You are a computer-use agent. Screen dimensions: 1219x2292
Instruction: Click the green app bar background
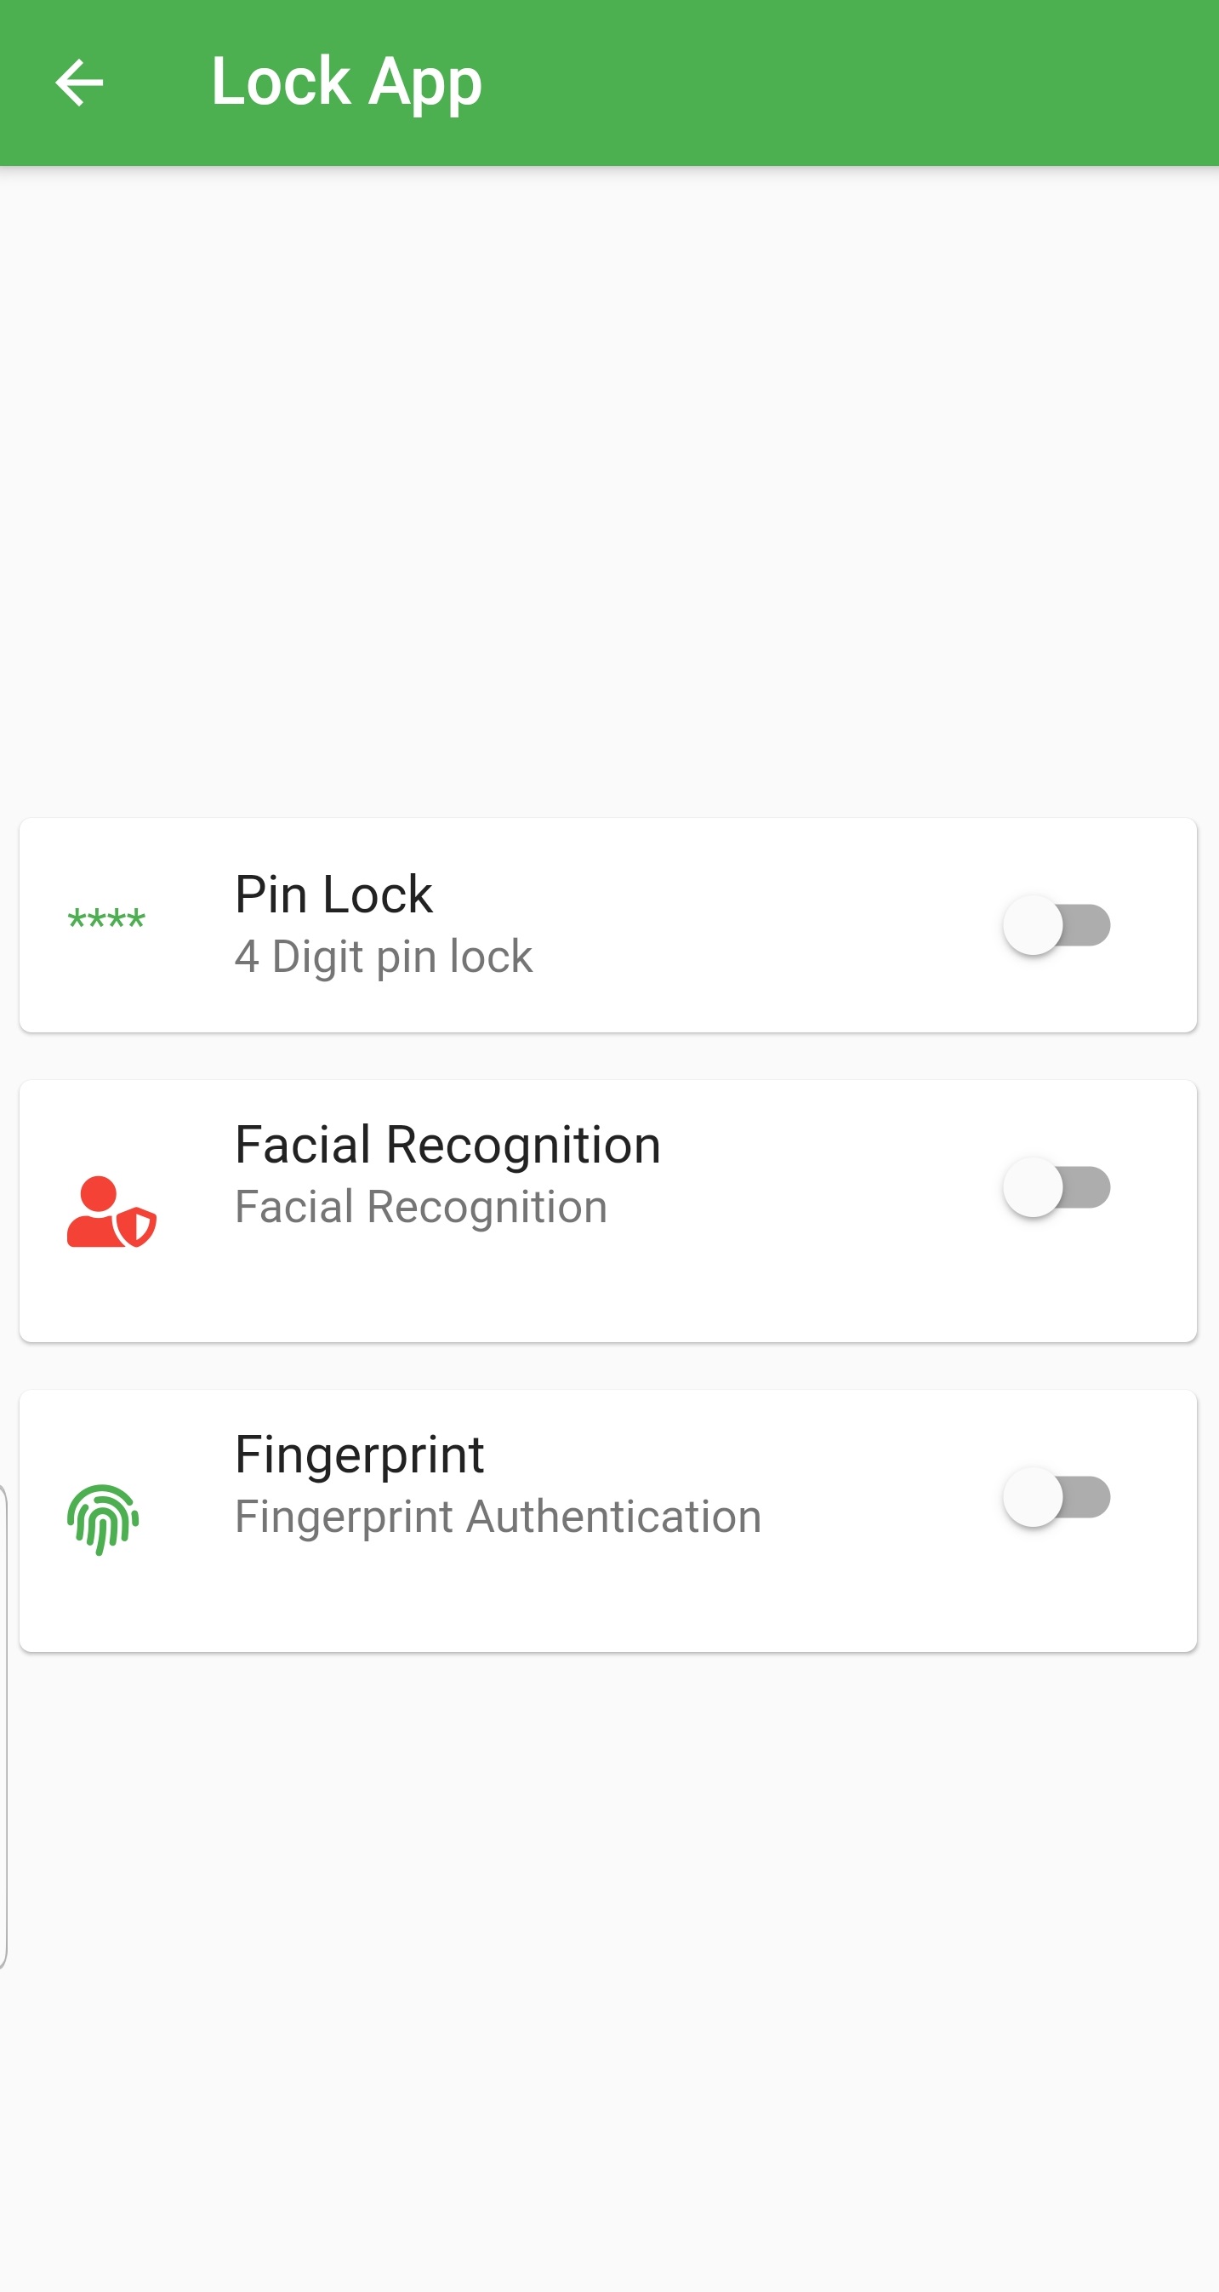tap(845, 82)
